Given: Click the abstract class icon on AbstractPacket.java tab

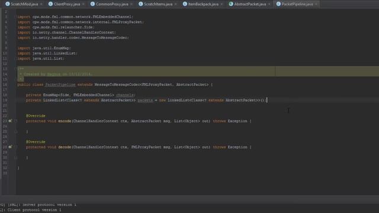Looking at the screenshot, I should (231, 4).
